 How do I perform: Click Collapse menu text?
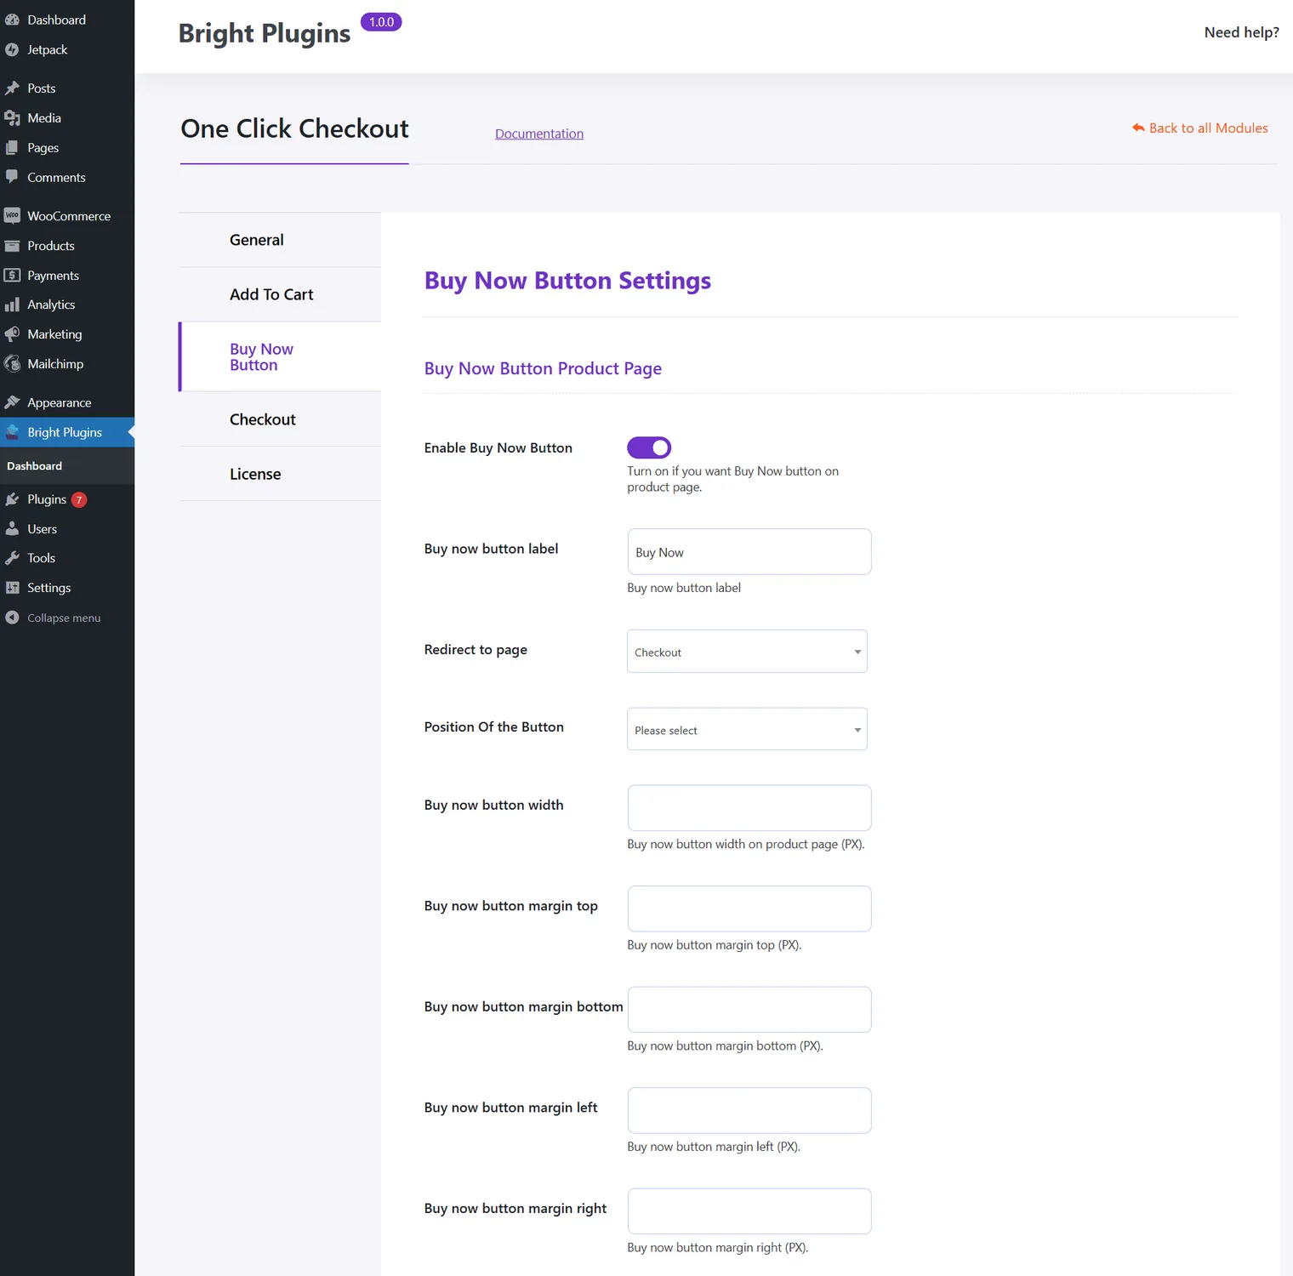tap(64, 618)
